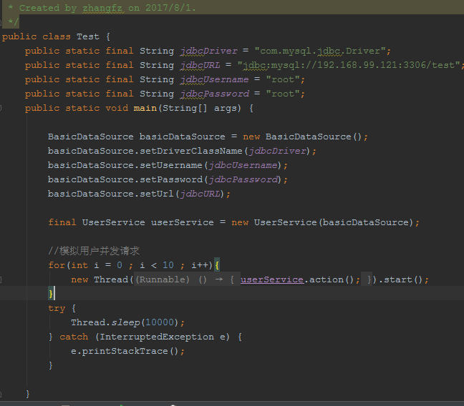
Task: Click the catch keyword
Action: (x=74, y=337)
